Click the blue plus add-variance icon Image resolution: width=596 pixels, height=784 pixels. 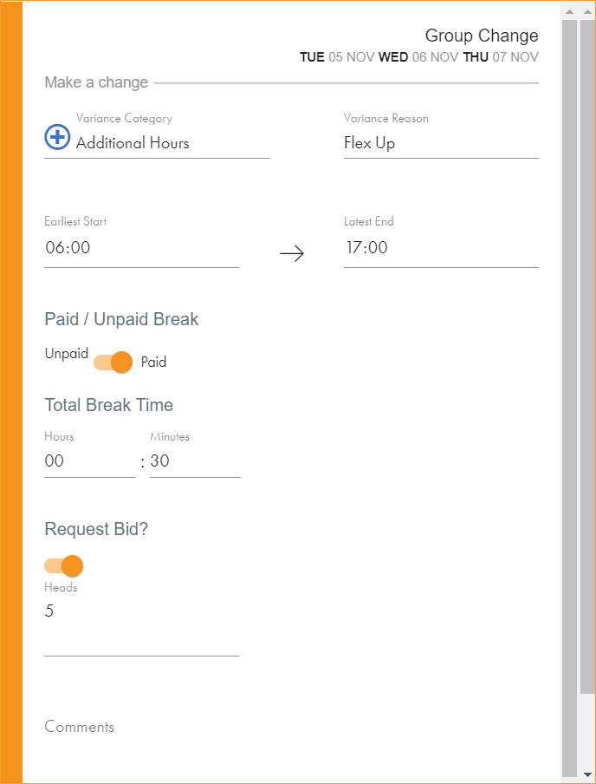click(x=57, y=137)
